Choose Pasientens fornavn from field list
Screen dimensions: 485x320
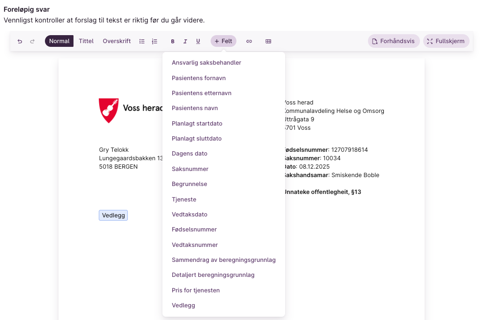[x=198, y=78]
